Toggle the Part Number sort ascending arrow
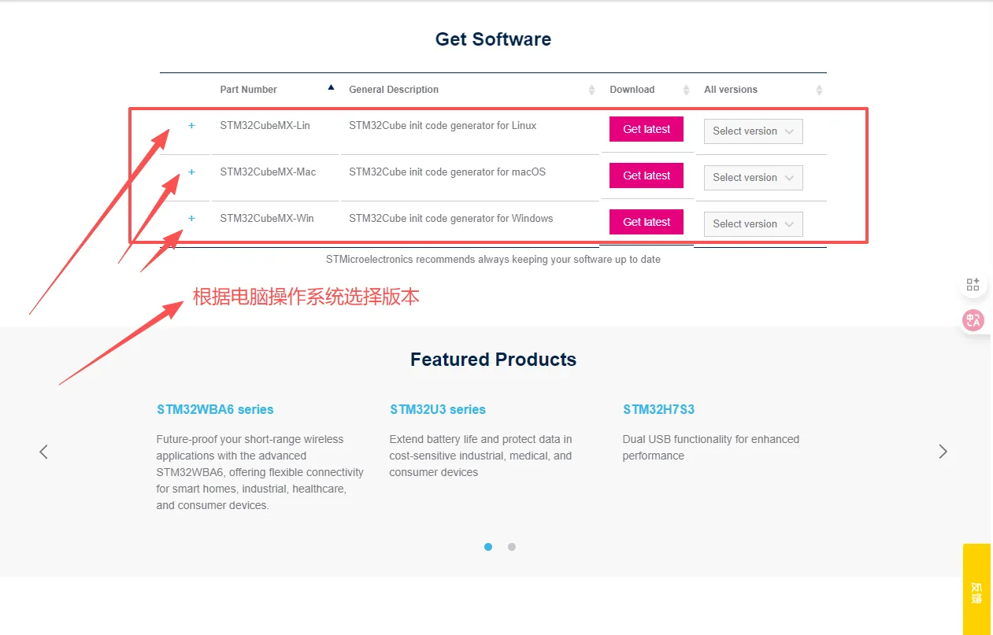993x635 pixels. point(331,87)
